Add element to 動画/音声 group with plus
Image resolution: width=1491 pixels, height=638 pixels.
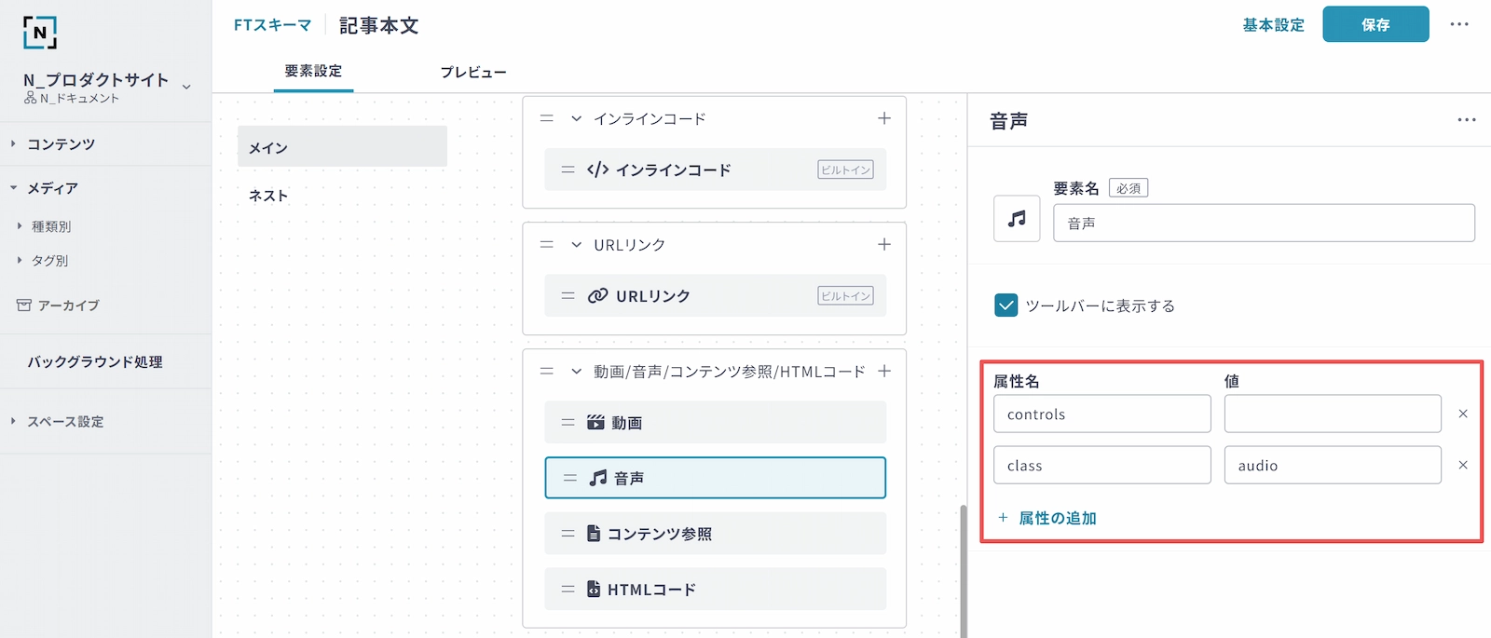883,372
